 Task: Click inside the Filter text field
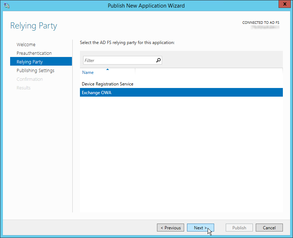pyautogui.click(x=119, y=61)
